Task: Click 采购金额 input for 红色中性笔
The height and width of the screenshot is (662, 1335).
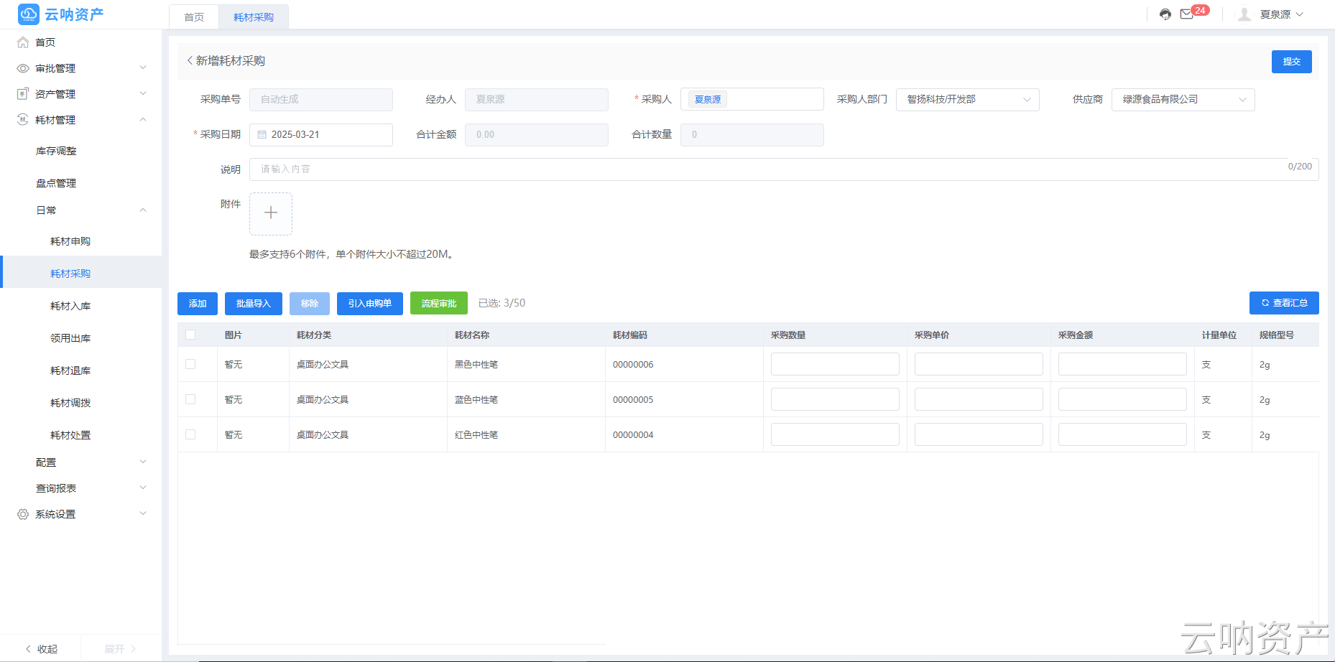Action: tap(1122, 434)
